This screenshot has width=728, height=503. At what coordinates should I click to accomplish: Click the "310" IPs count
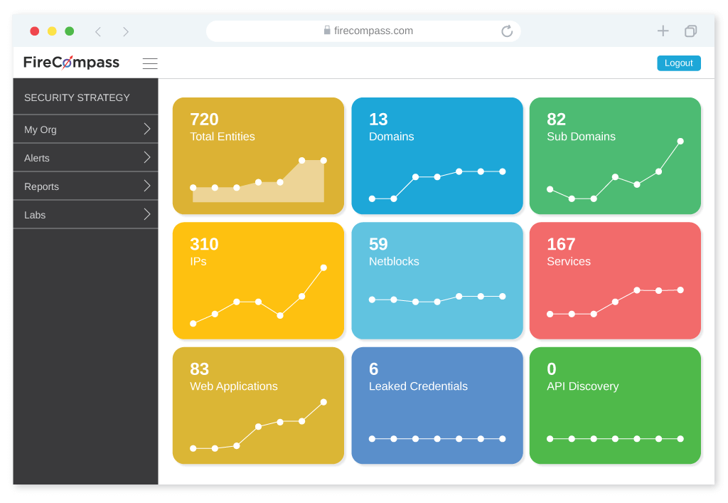(x=204, y=244)
